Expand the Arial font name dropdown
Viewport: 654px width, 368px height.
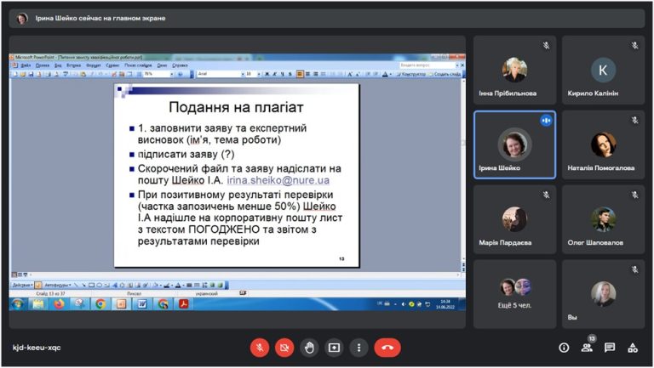(243, 74)
